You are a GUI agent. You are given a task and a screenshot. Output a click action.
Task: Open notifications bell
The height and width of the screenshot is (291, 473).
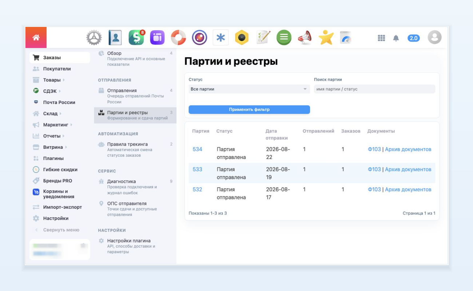396,38
